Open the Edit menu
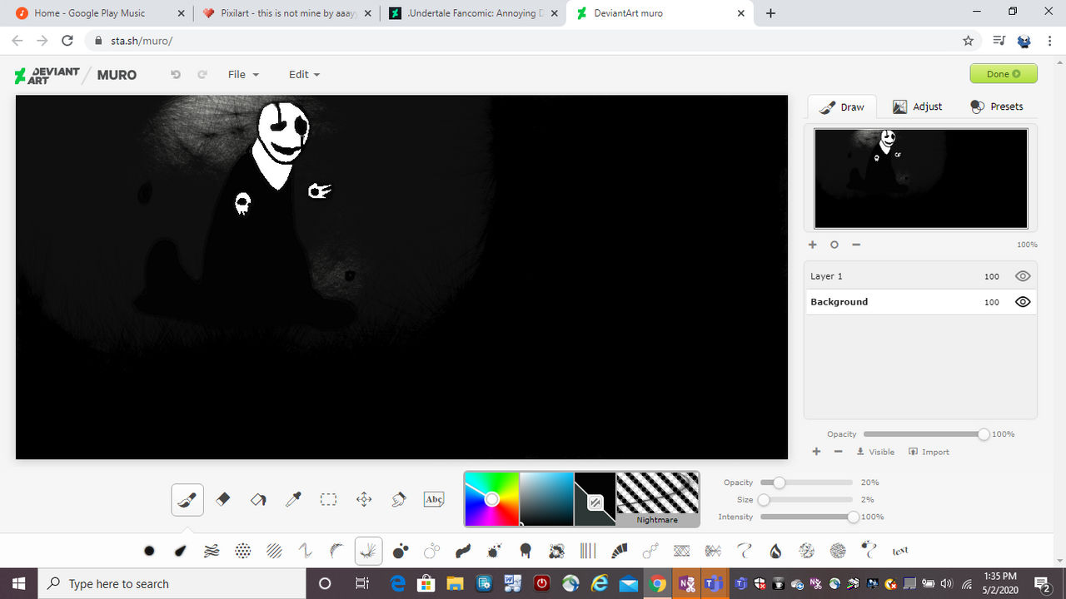This screenshot has height=599, width=1066. (304, 74)
